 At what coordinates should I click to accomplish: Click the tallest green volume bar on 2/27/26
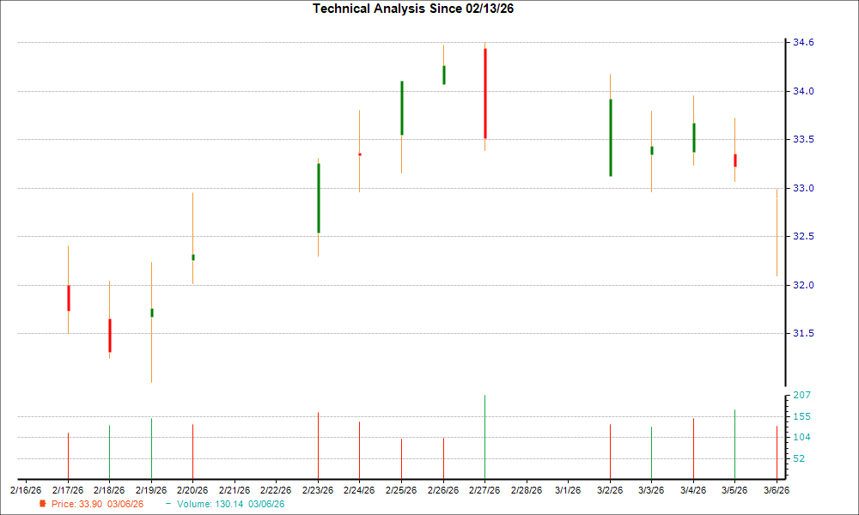[484, 436]
